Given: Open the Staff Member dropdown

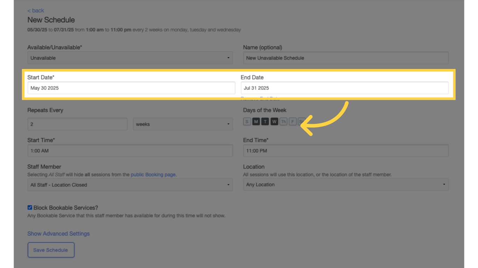Looking at the screenshot, I should [x=130, y=185].
